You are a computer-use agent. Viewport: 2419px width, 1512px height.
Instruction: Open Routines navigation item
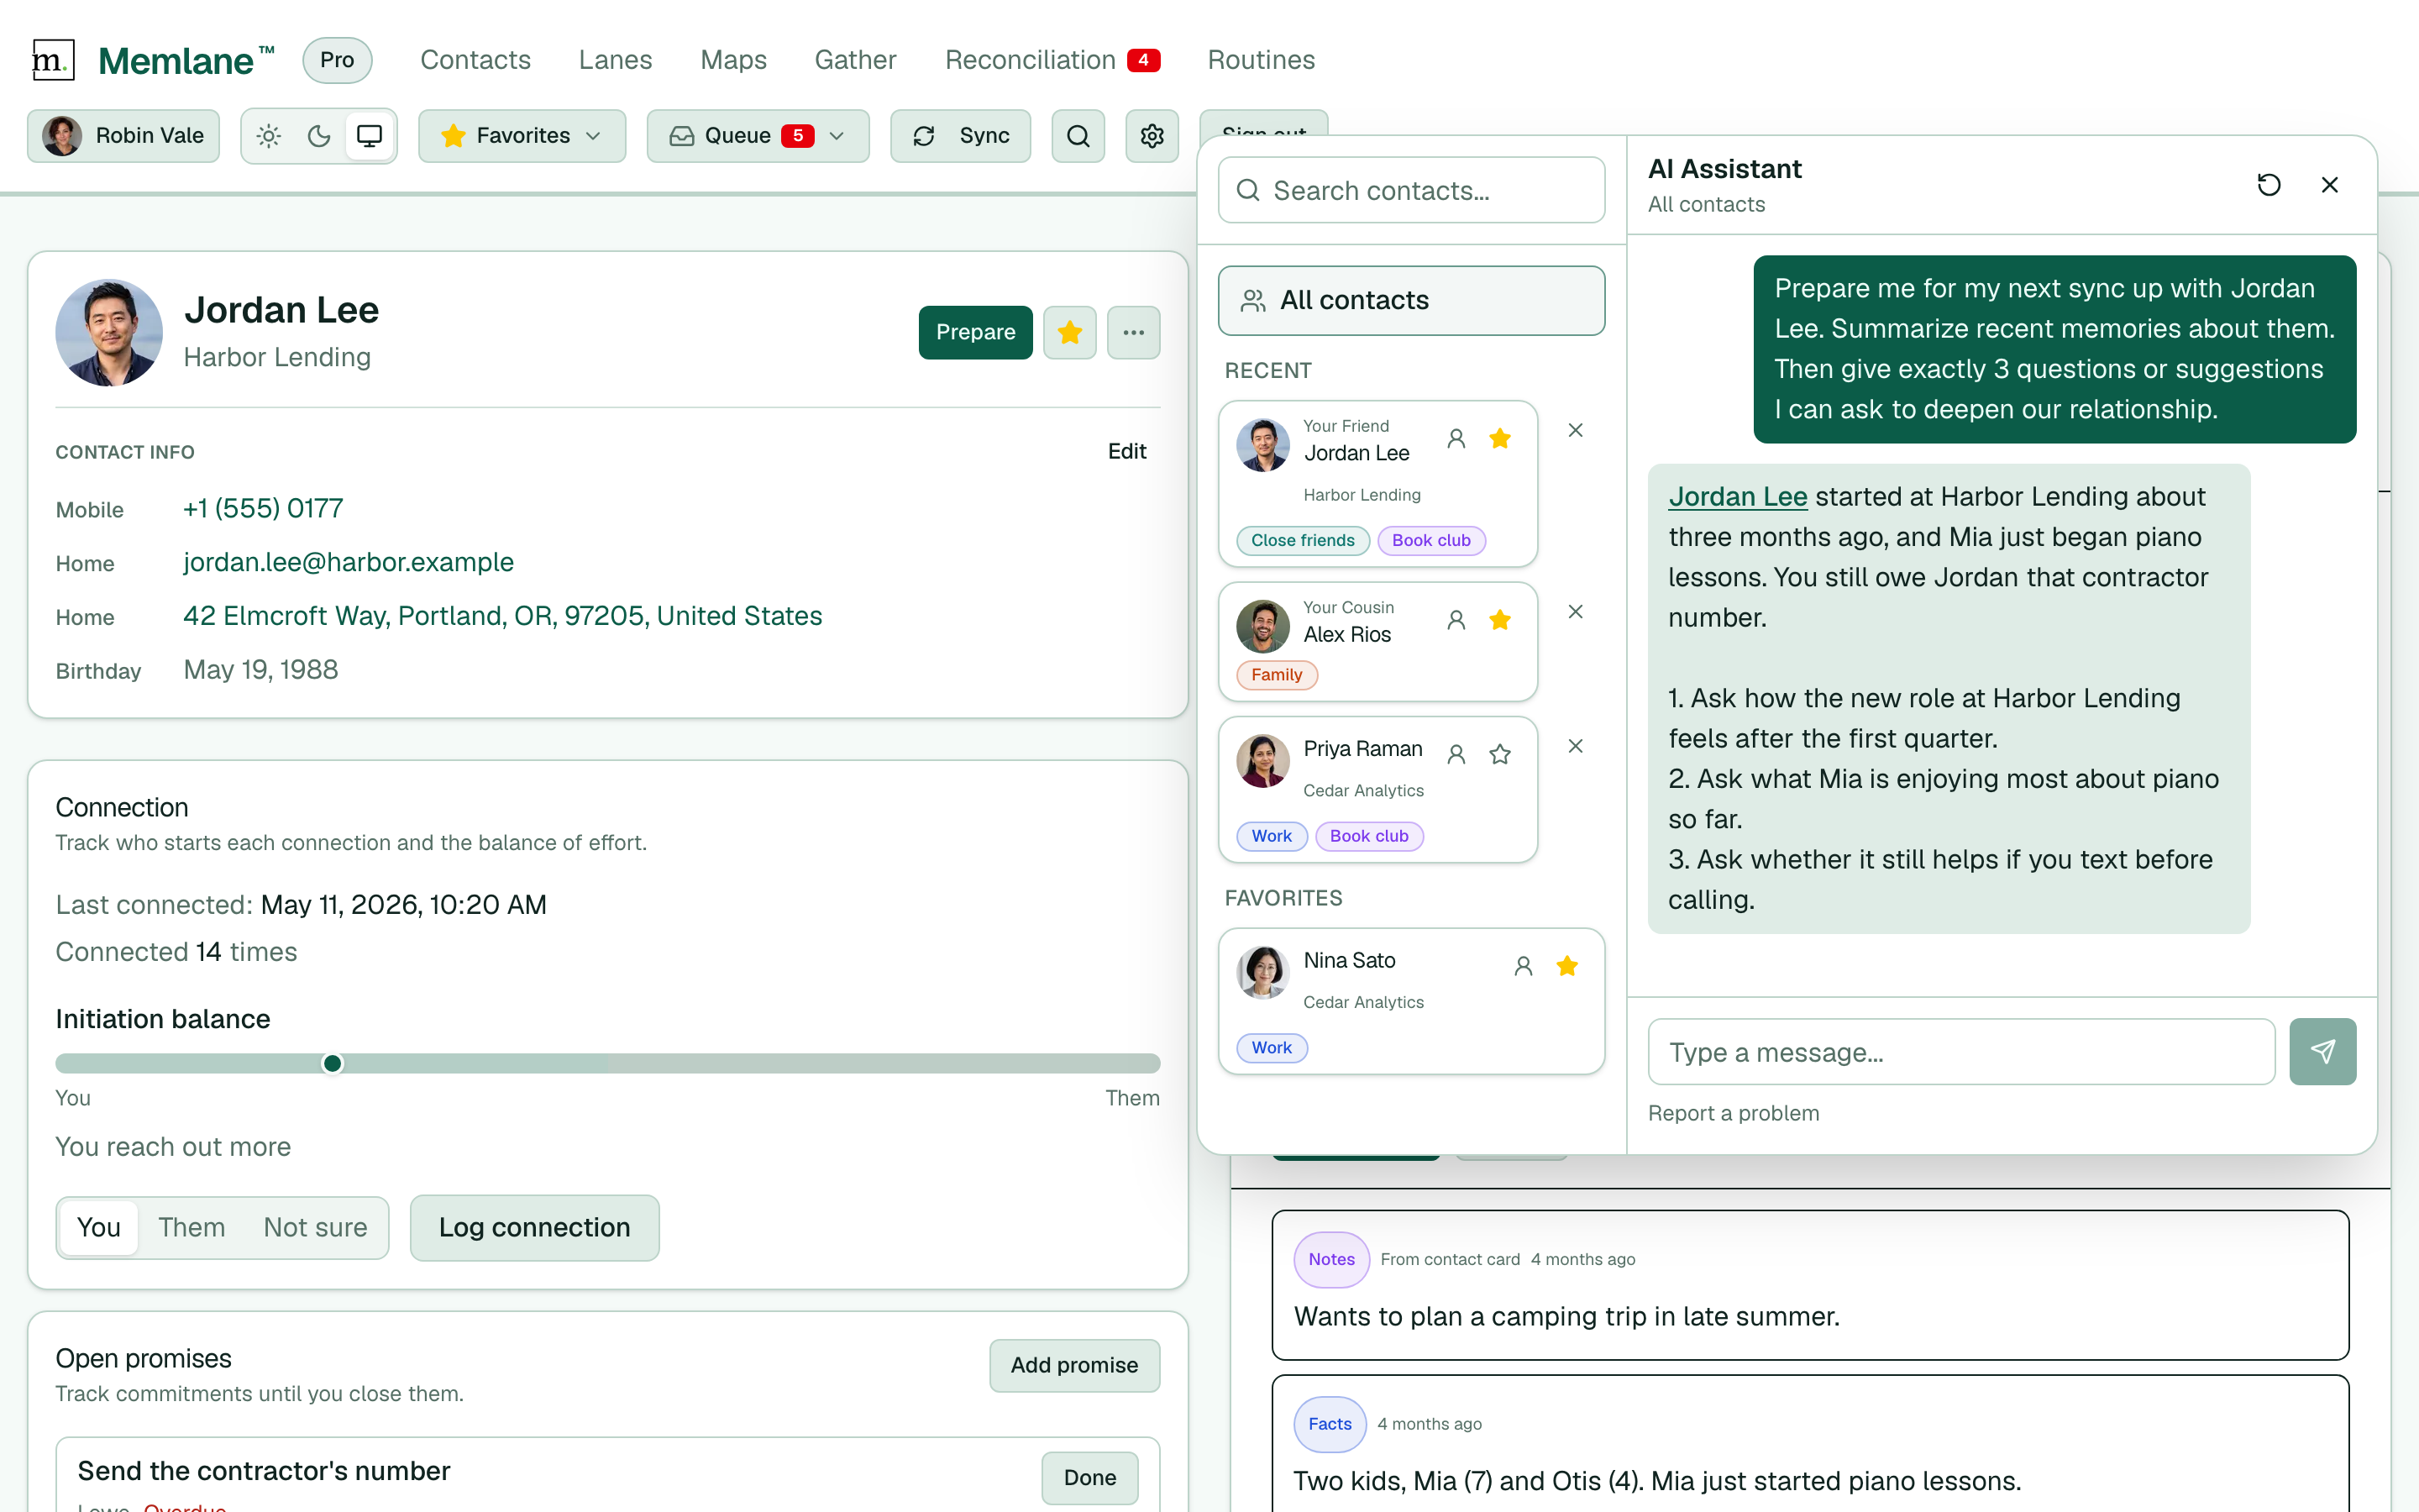1261,60
